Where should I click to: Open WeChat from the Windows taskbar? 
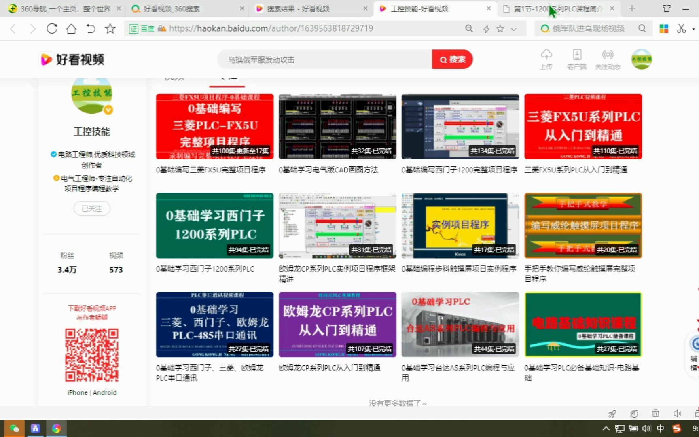point(15,428)
